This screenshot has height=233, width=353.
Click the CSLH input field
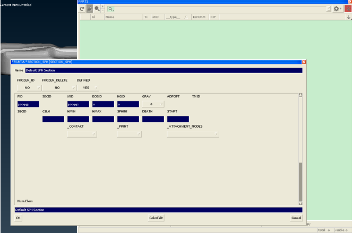point(53,119)
